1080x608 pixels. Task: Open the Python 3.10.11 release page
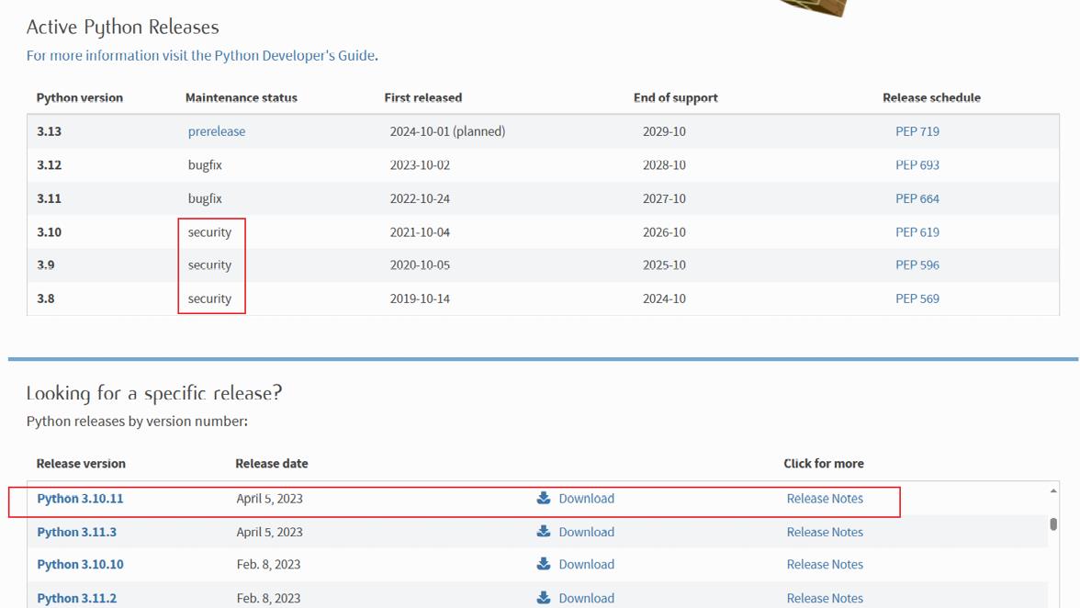tap(80, 499)
